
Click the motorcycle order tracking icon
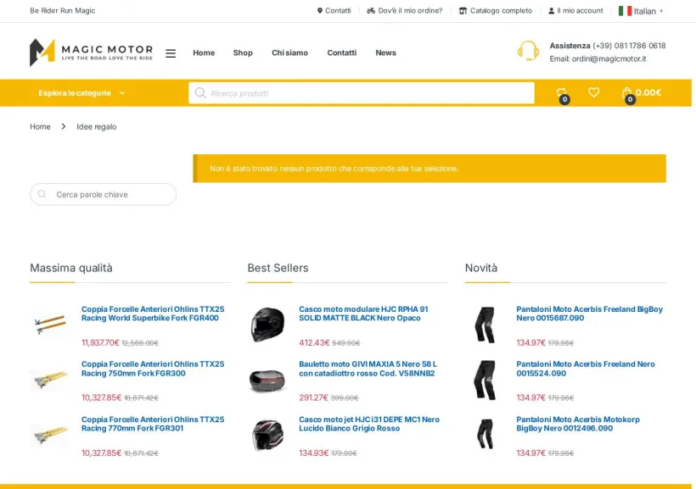371,11
